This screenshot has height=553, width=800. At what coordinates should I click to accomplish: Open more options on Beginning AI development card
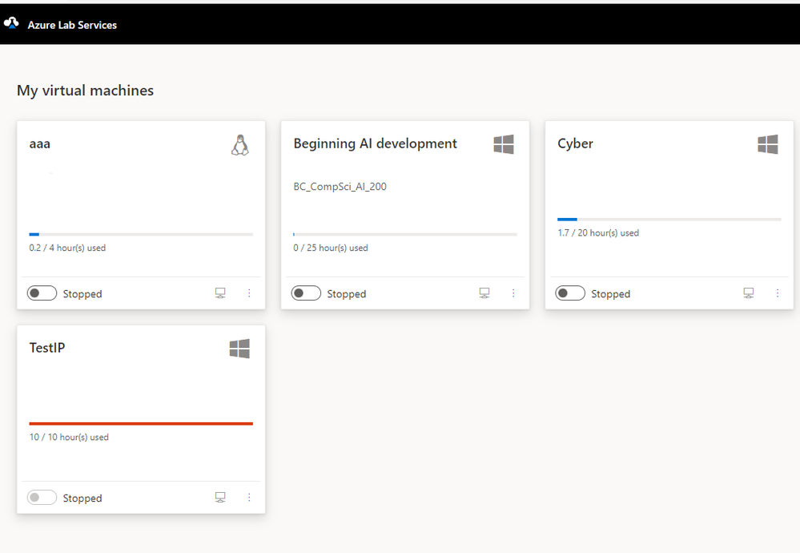513,293
